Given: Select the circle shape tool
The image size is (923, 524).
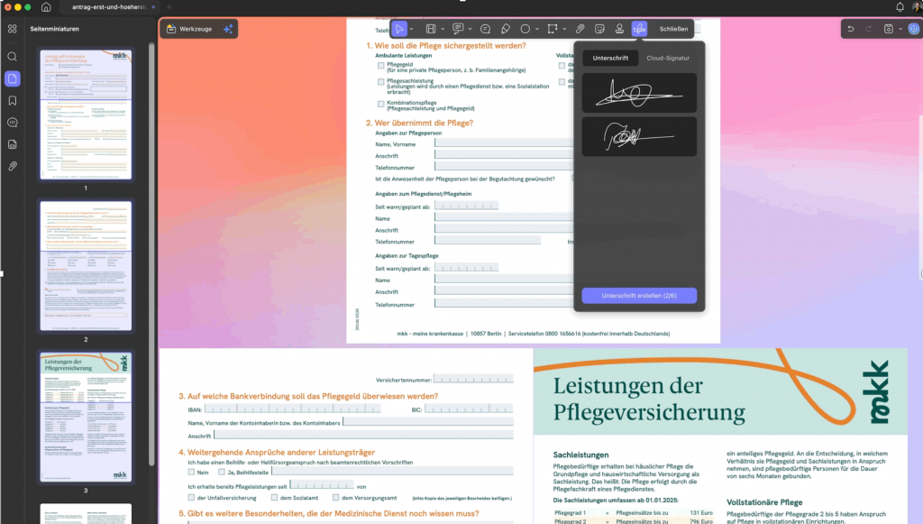Looking at the screenshot, I should [525, 29].
